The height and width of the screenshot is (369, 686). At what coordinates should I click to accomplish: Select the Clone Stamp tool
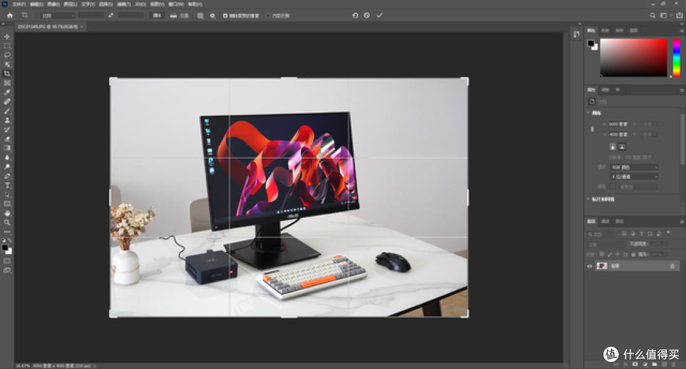[7, 120]
